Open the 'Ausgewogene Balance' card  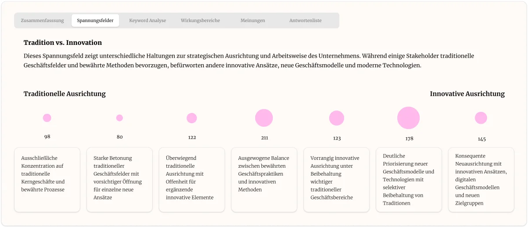point(264,180)
